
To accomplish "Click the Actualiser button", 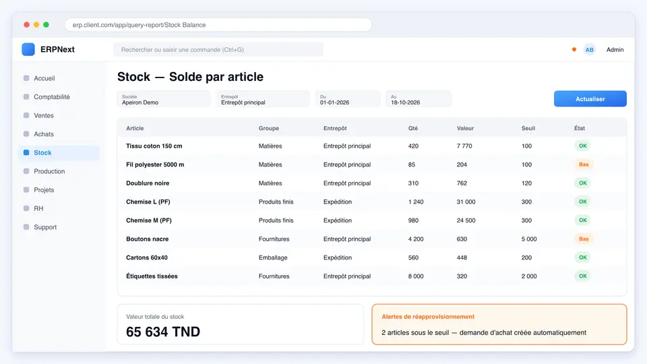I will [x=590, y=98].
